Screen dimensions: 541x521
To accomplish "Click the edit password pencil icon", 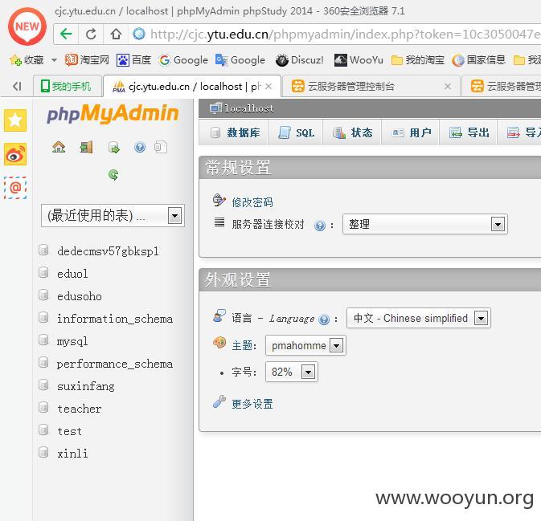I will pyautogui.click(x=219, y=200).
